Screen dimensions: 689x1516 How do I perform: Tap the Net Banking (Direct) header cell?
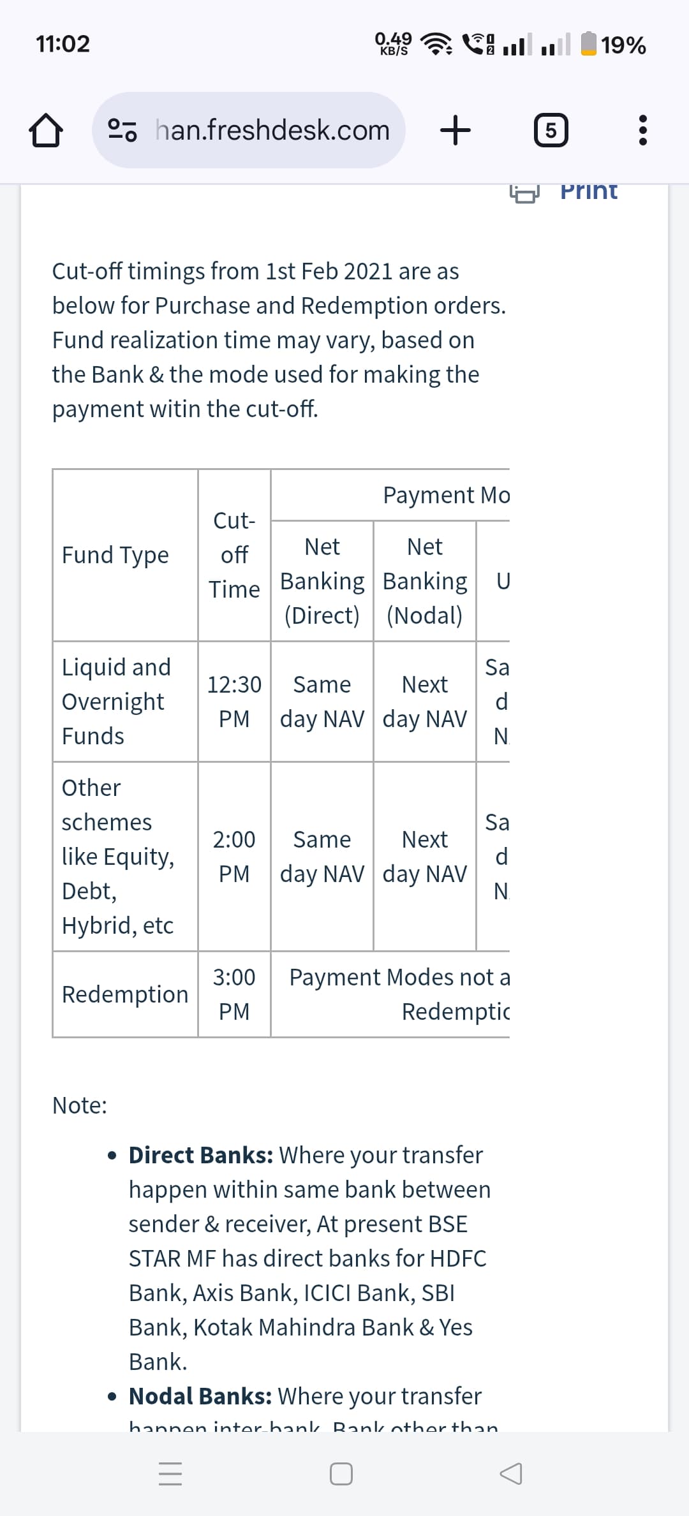tap(322, 580)
